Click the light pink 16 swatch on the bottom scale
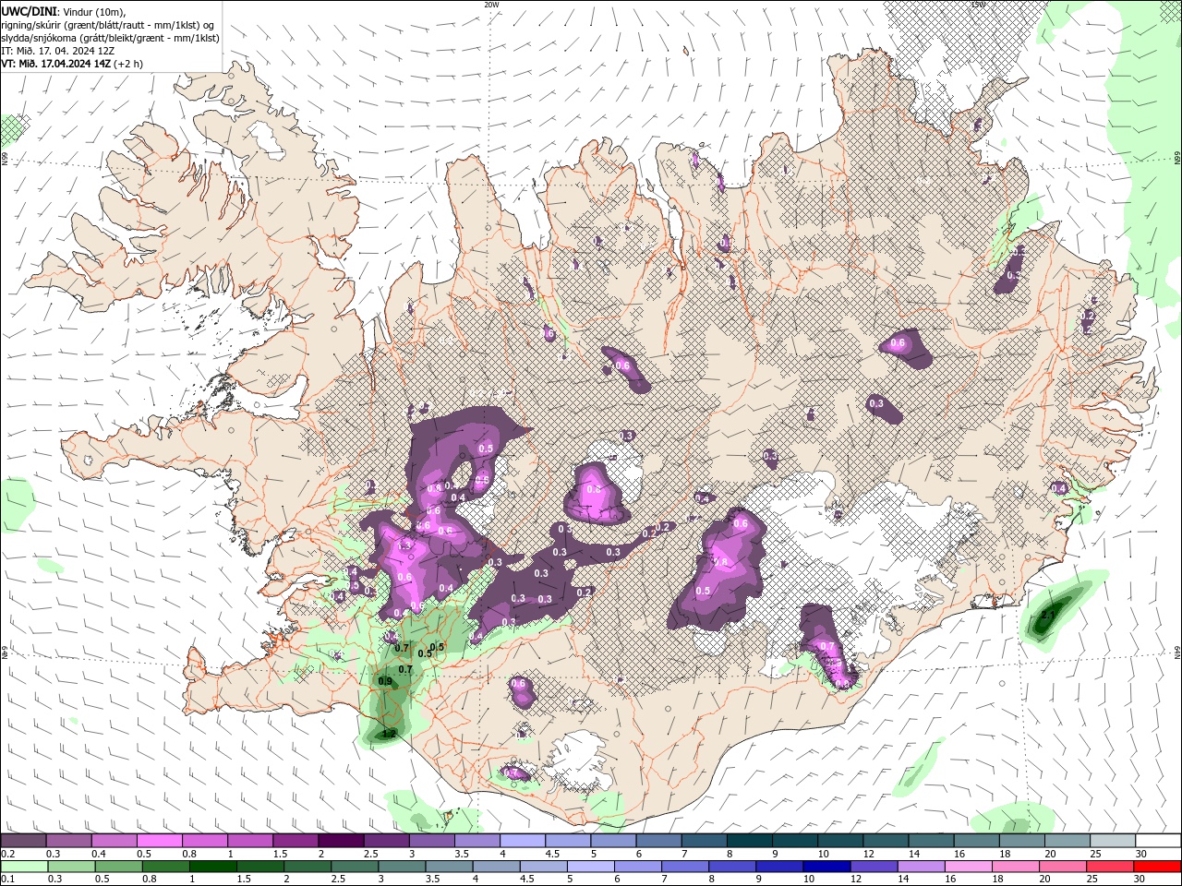Screen dimensions: 1182x886 click(969, 867)
